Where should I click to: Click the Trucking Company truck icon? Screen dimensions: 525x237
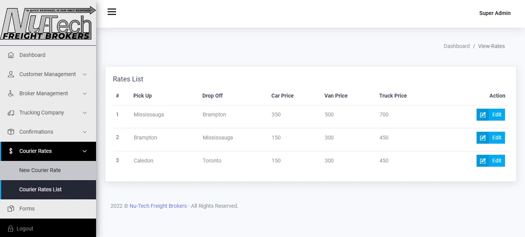pos(11,113)
